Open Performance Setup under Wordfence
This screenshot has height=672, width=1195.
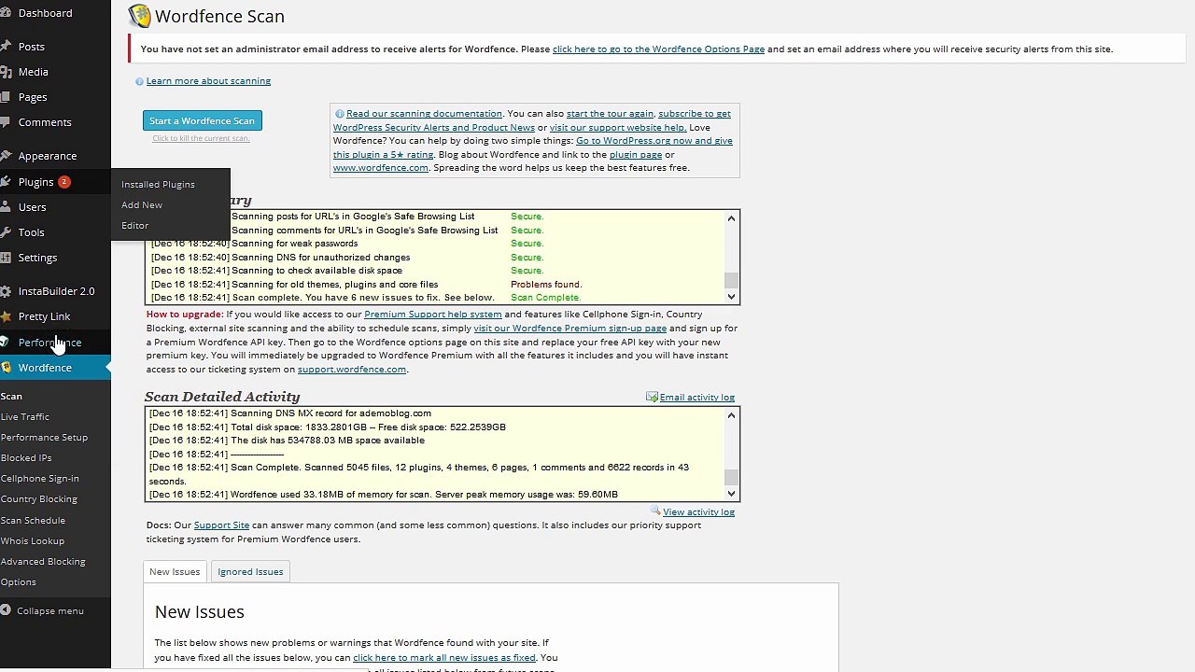point(44,438)
